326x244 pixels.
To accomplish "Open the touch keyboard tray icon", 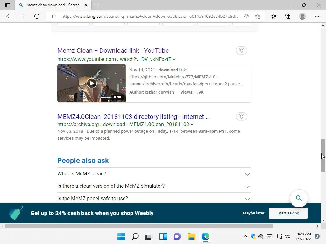I will [270, 236].
